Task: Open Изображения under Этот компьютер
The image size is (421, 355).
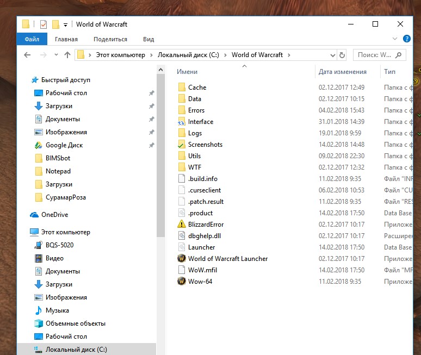Action: (66, 297)
